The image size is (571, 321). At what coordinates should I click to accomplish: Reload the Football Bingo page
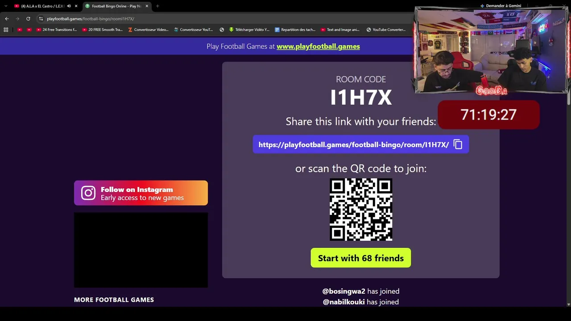[28, 19]
